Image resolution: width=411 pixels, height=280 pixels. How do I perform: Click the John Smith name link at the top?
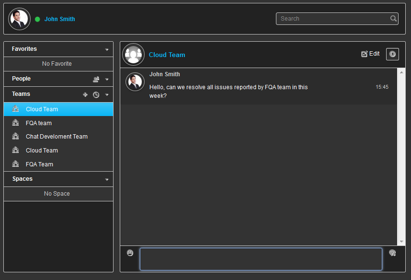pos(60,19)
